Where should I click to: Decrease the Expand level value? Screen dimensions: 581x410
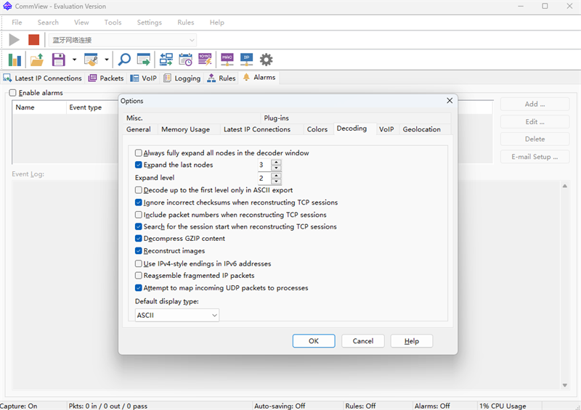click(x=276, y=181)
